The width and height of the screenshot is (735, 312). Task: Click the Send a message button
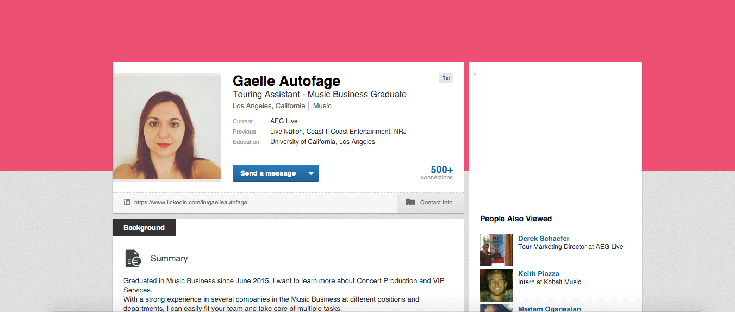(268, 173)
